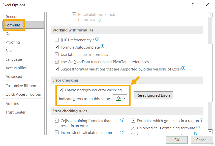Select the Formulas category
Viewport: 215px width, 146px height.
tap(23, 25)
